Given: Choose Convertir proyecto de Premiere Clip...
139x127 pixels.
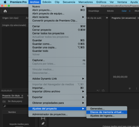Looking at the screenshot, I should [57, 21].
